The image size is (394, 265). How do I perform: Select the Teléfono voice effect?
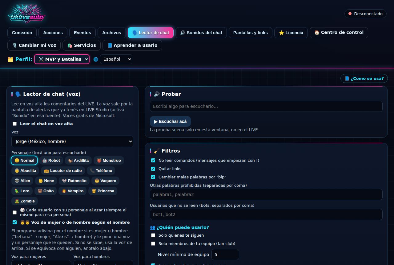pyautogui.click(x=101, y=170)
